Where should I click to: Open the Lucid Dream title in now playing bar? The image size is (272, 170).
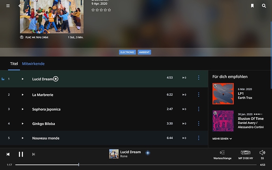(130, 152)
